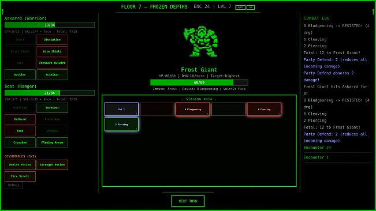Click the dimmed Great Axe card

pos(53,119)
